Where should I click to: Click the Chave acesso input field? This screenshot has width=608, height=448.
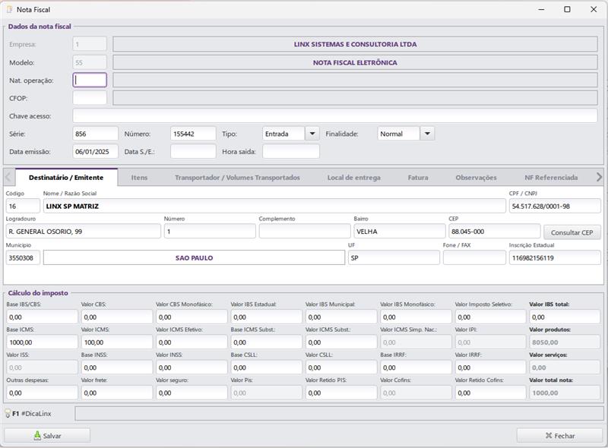(334, 115)
